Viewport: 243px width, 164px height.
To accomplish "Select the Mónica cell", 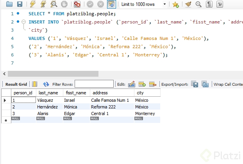I will click(77, 107).
